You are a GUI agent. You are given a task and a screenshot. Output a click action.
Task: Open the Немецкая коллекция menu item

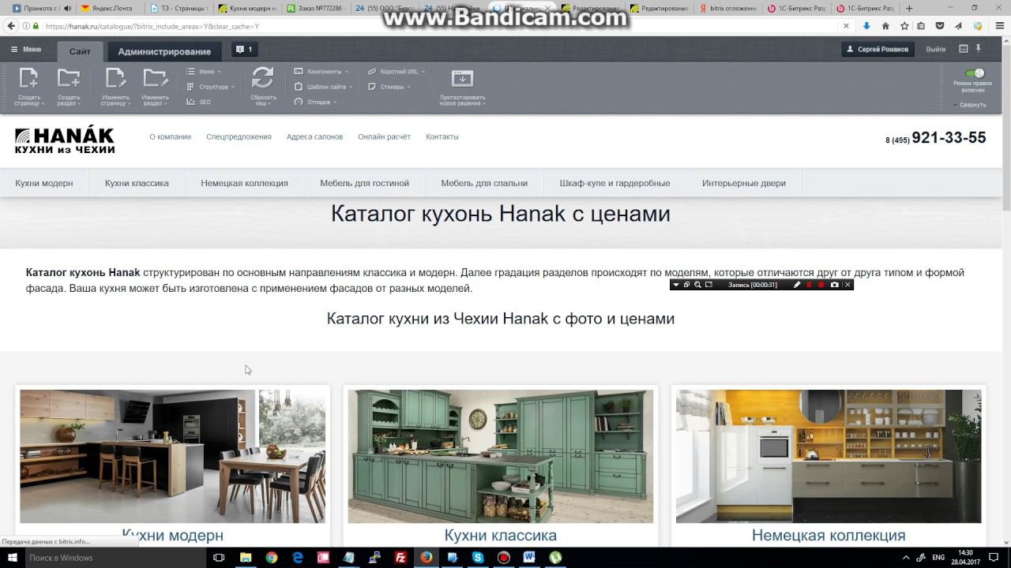(x=244, y=183)
